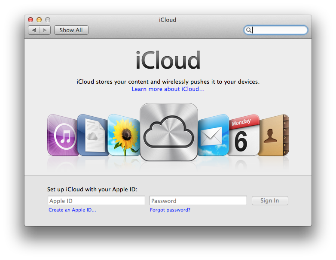
Task: Go back with the left arrow button
Action: point(34,30)
